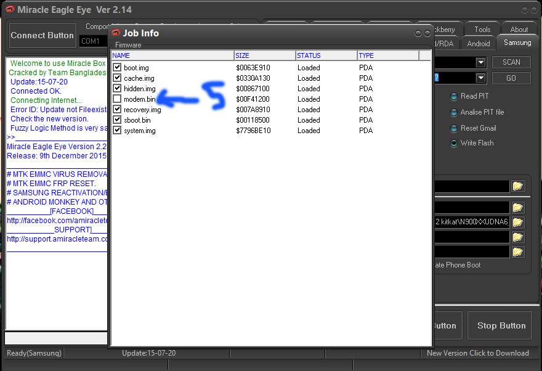Viewport: 542px width, 371px height.
Task: Uncheck the boot.img checkbox
Action: [x=117, y=67]
